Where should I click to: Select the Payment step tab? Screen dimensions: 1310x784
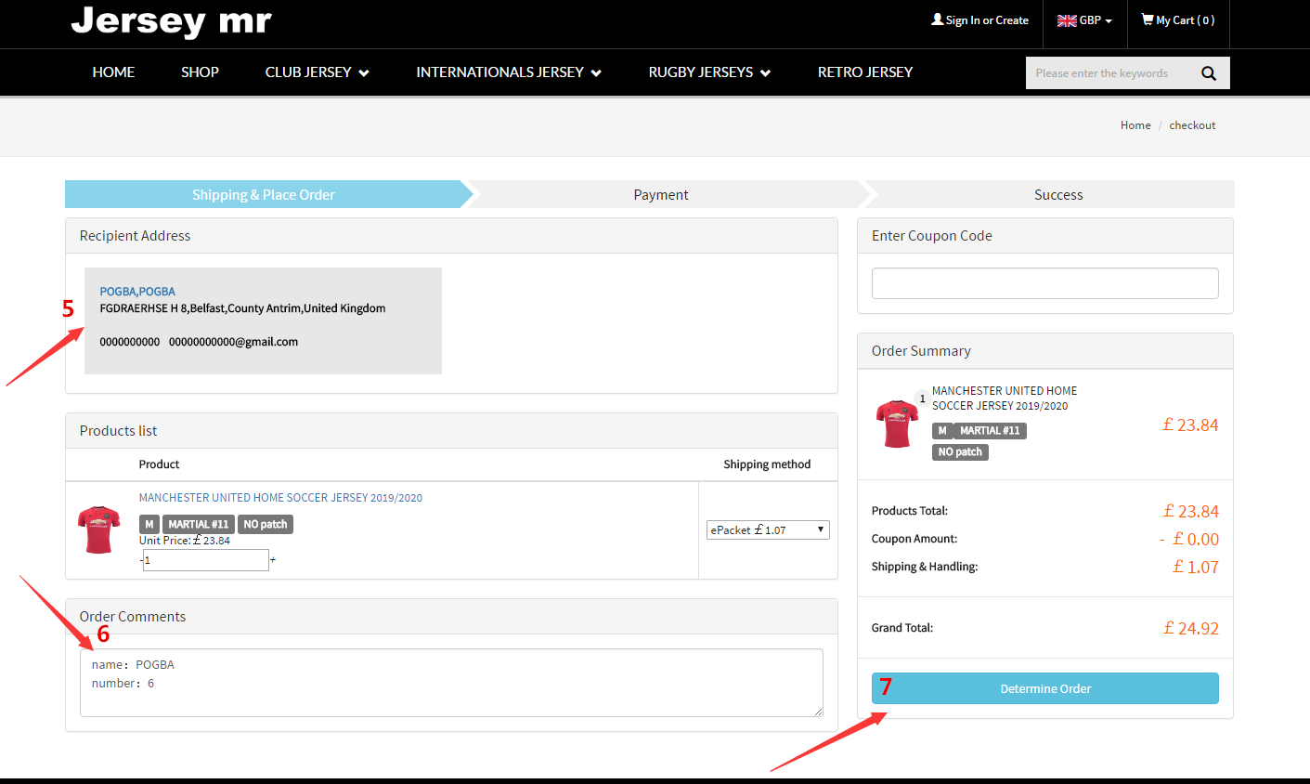pos(661,194)
